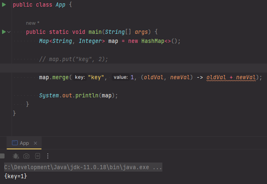The width and height of the screenshot is (267, 184).
Task: Click the Integer type argument
Action: tap(90, 41)
